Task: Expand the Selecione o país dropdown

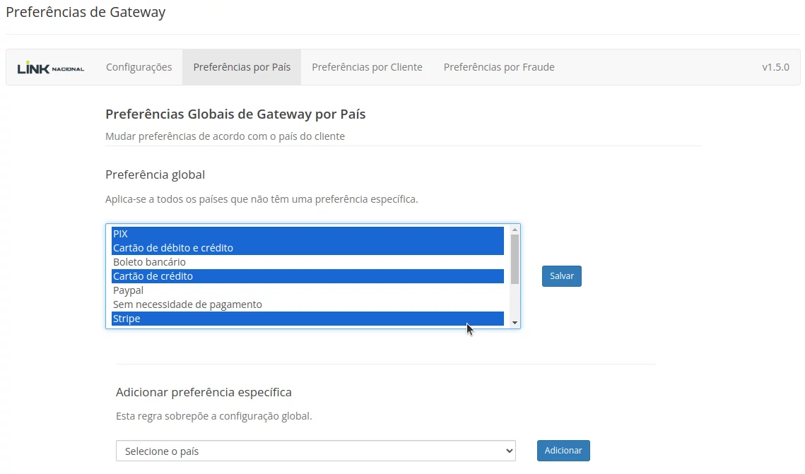Action: 315,451
